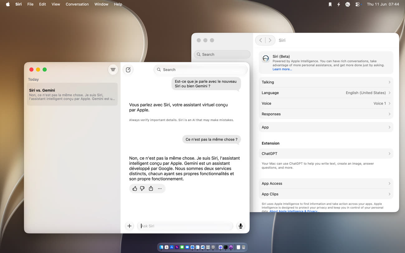Open Calendar from the Dock
Viewport: 405px width, 253px height.
pyautogui.click(x=167, y=247)
